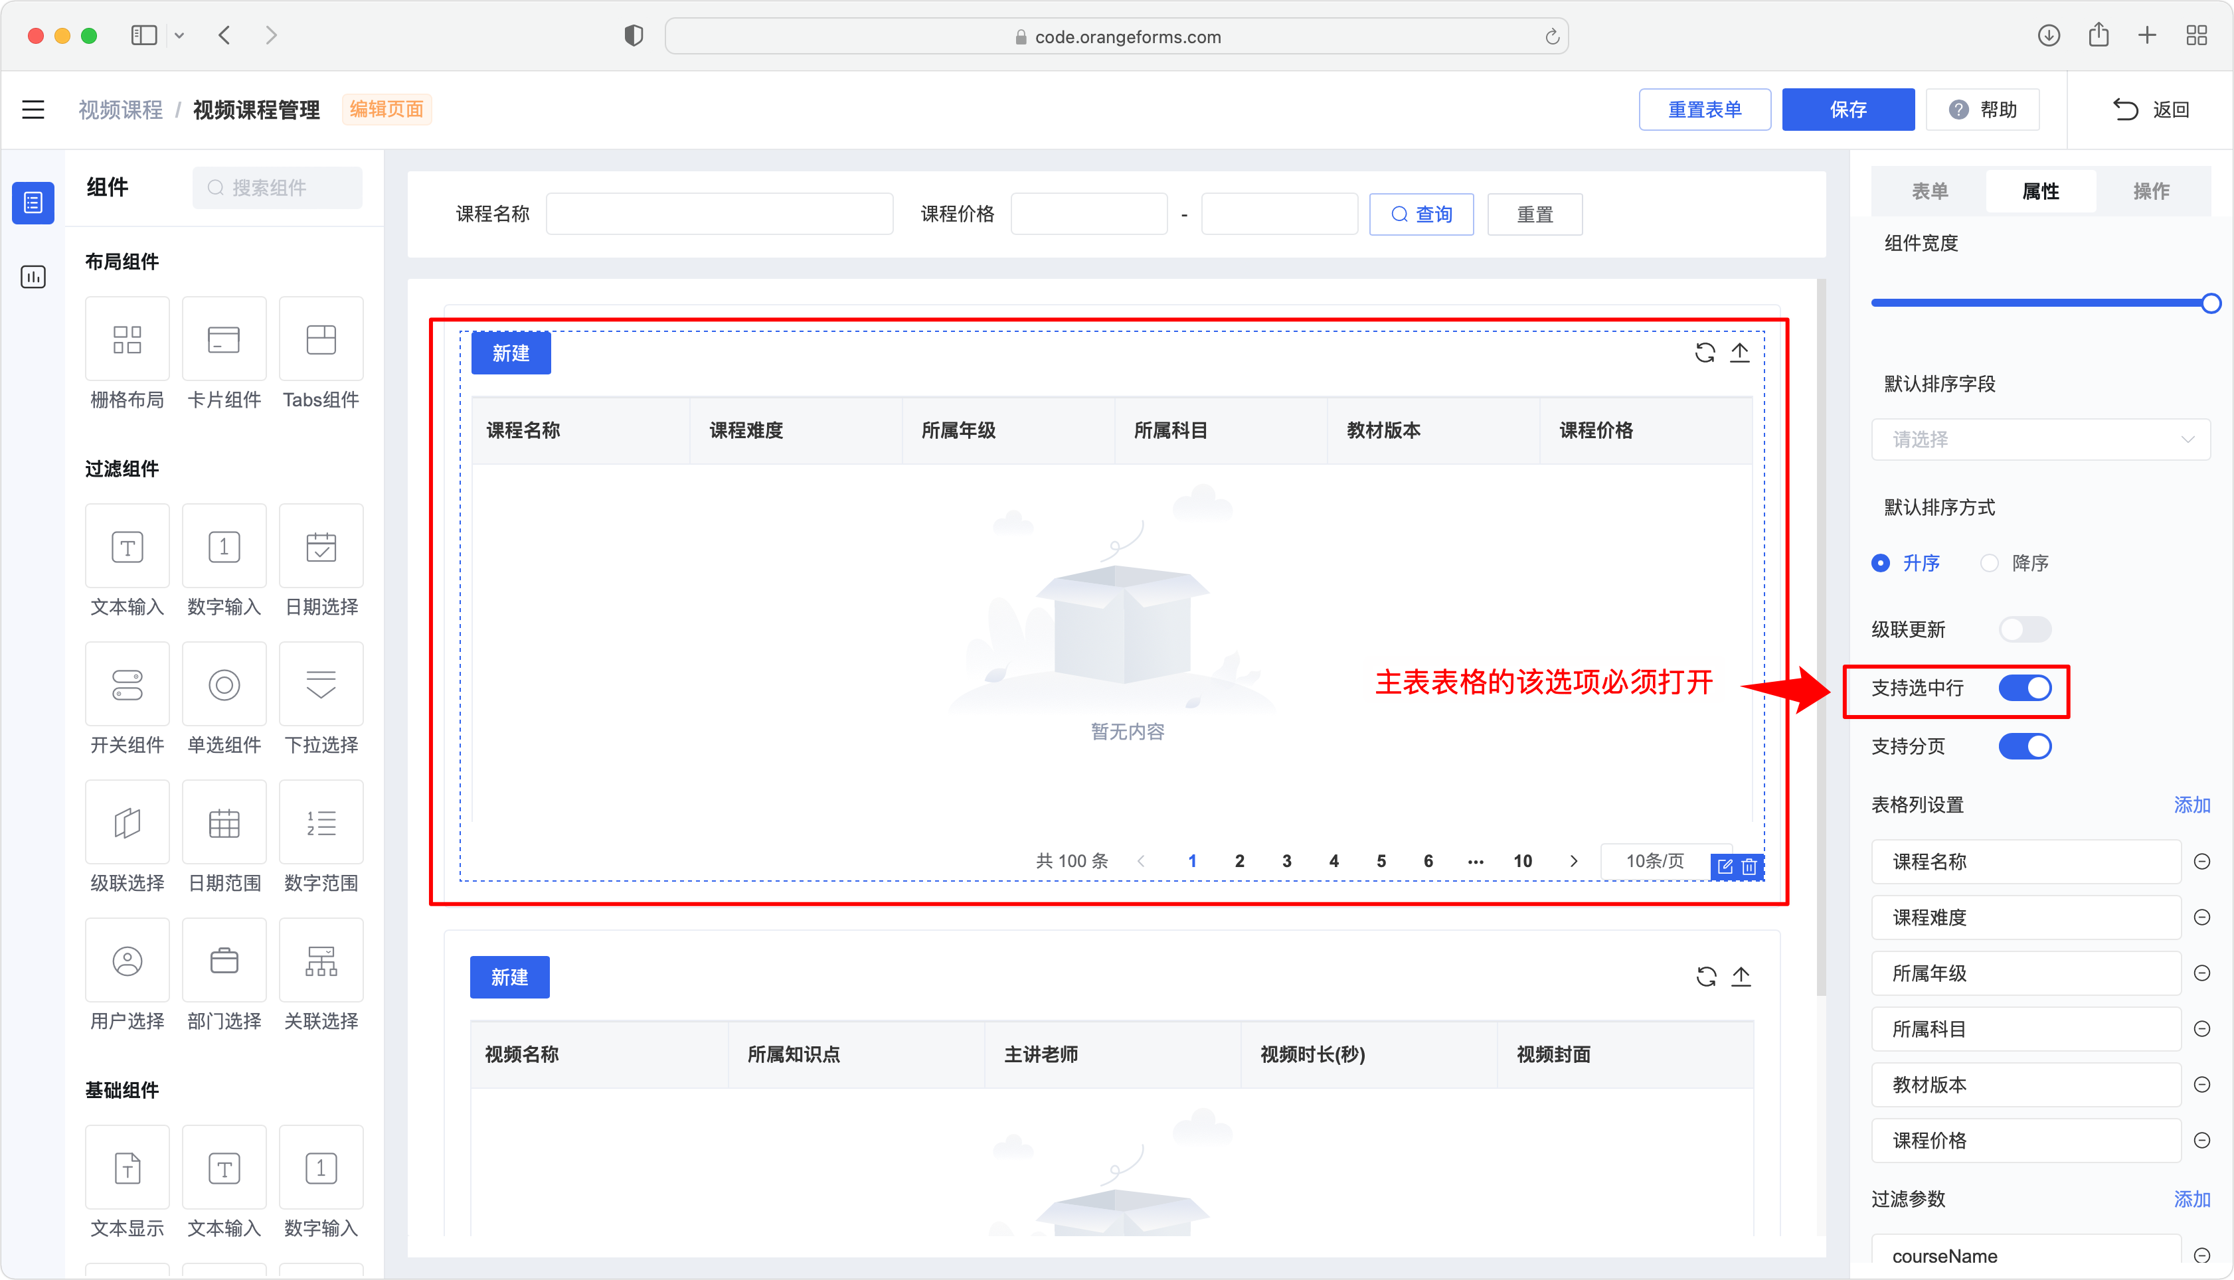Click the 重置表单 button

1704,110
